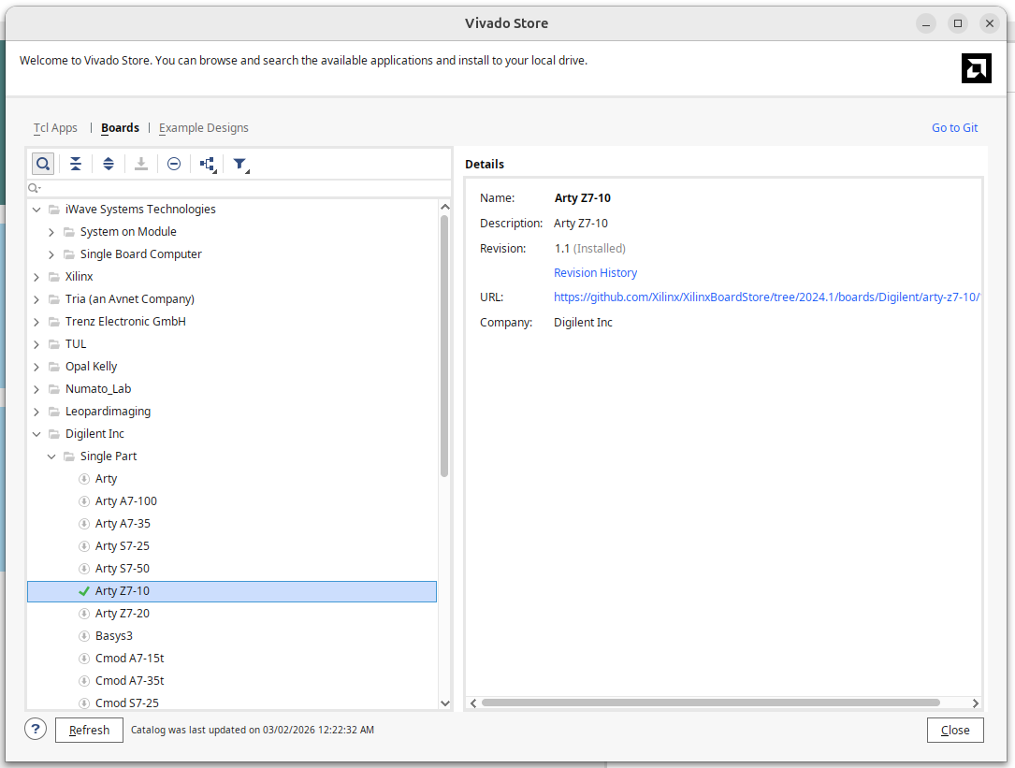Image resolution: width=1015 pixels, height=768 pixels.
Task: Toggle the Search icon in the boards toolbar
Action: 43,164
